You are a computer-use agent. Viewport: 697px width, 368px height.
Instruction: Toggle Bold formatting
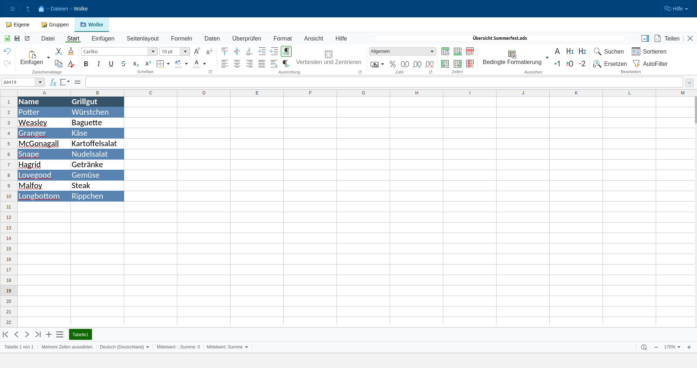[x=86, y=64]
